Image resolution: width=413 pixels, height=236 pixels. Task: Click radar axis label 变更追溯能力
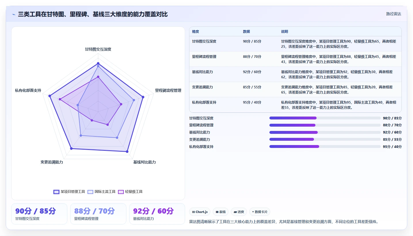click(52, 162)
